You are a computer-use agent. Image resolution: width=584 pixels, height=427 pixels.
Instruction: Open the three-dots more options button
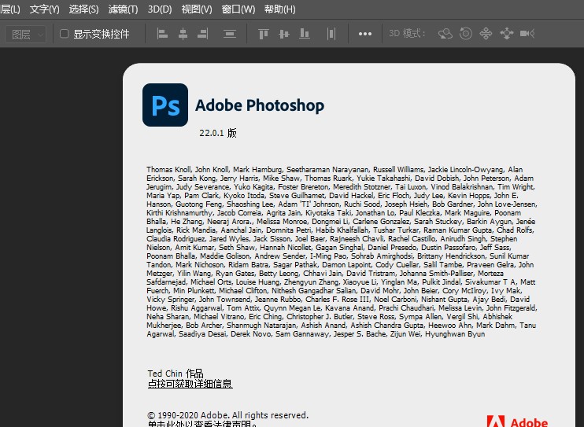point(365,34)
